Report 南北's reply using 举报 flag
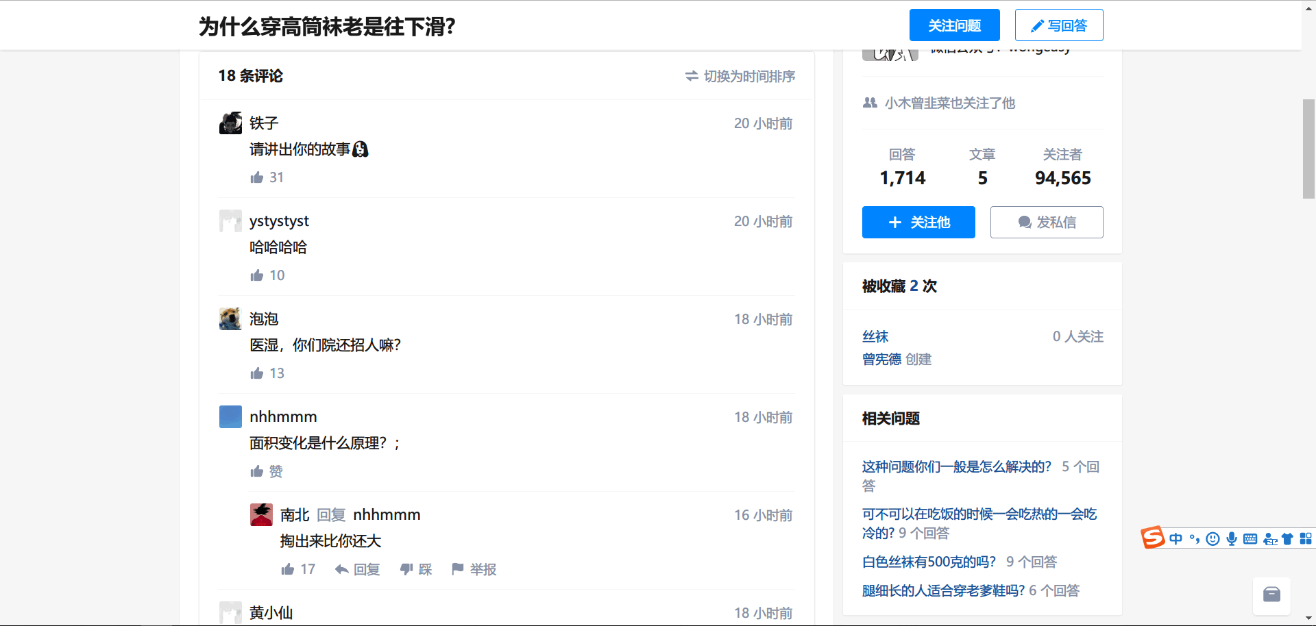1316x626 pixels. (x=474, y=569)
